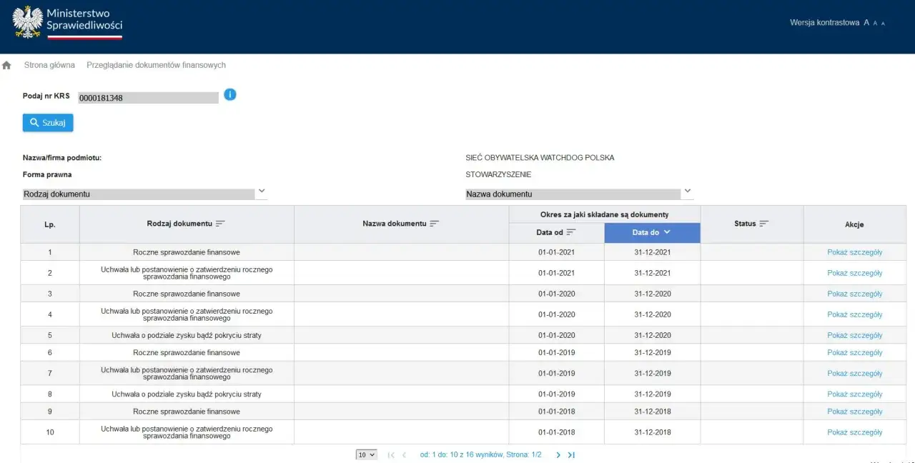Toggle Data do sorting with its chevron icon
The width and height of the screenshot is (915, 463).
point(668,232)
